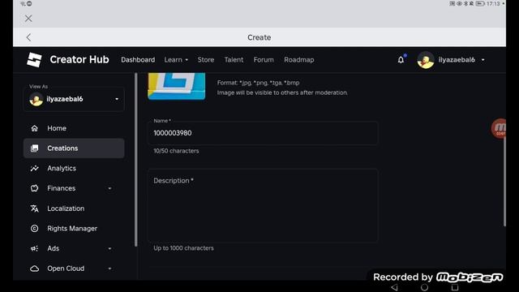This screenshot has height=292, width=519.
Task: Click the Open Cloud cloud icon
Action: click(x=34, y=268)
